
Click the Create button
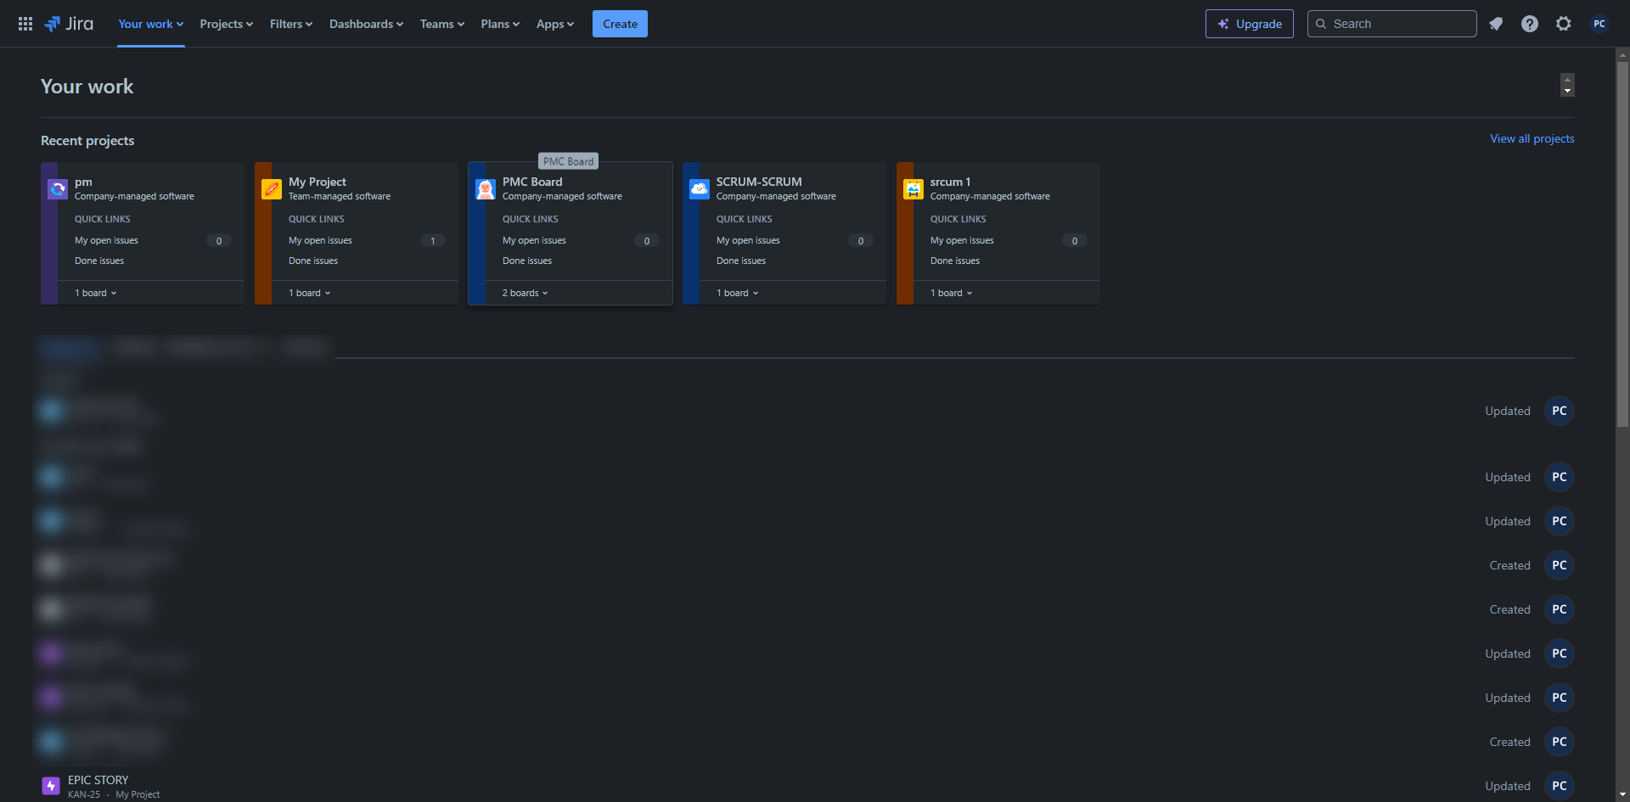click(x=620, y=24)
